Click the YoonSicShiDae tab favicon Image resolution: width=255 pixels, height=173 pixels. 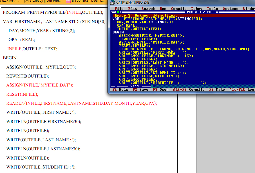pos(68,1)
